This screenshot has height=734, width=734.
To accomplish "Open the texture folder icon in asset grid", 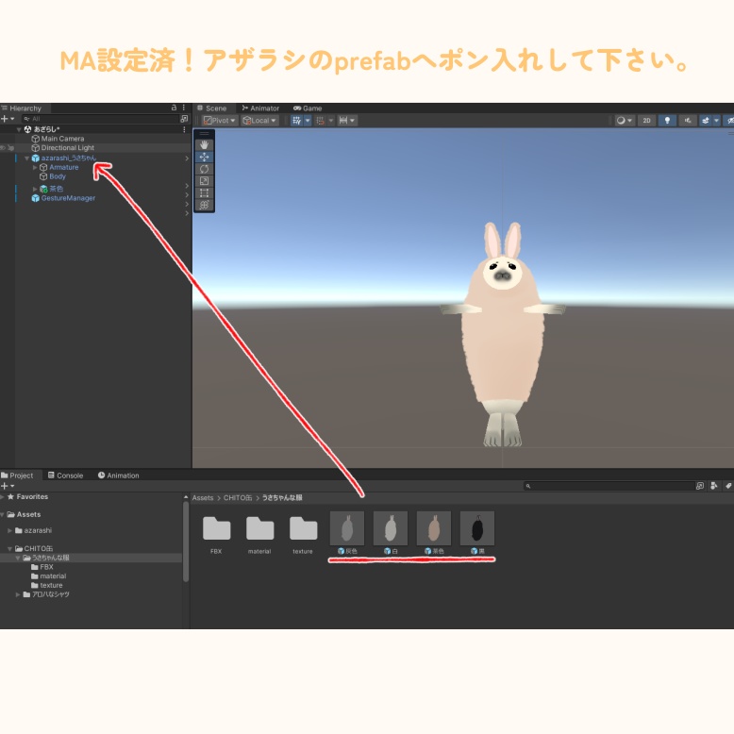I will point(303,528).
